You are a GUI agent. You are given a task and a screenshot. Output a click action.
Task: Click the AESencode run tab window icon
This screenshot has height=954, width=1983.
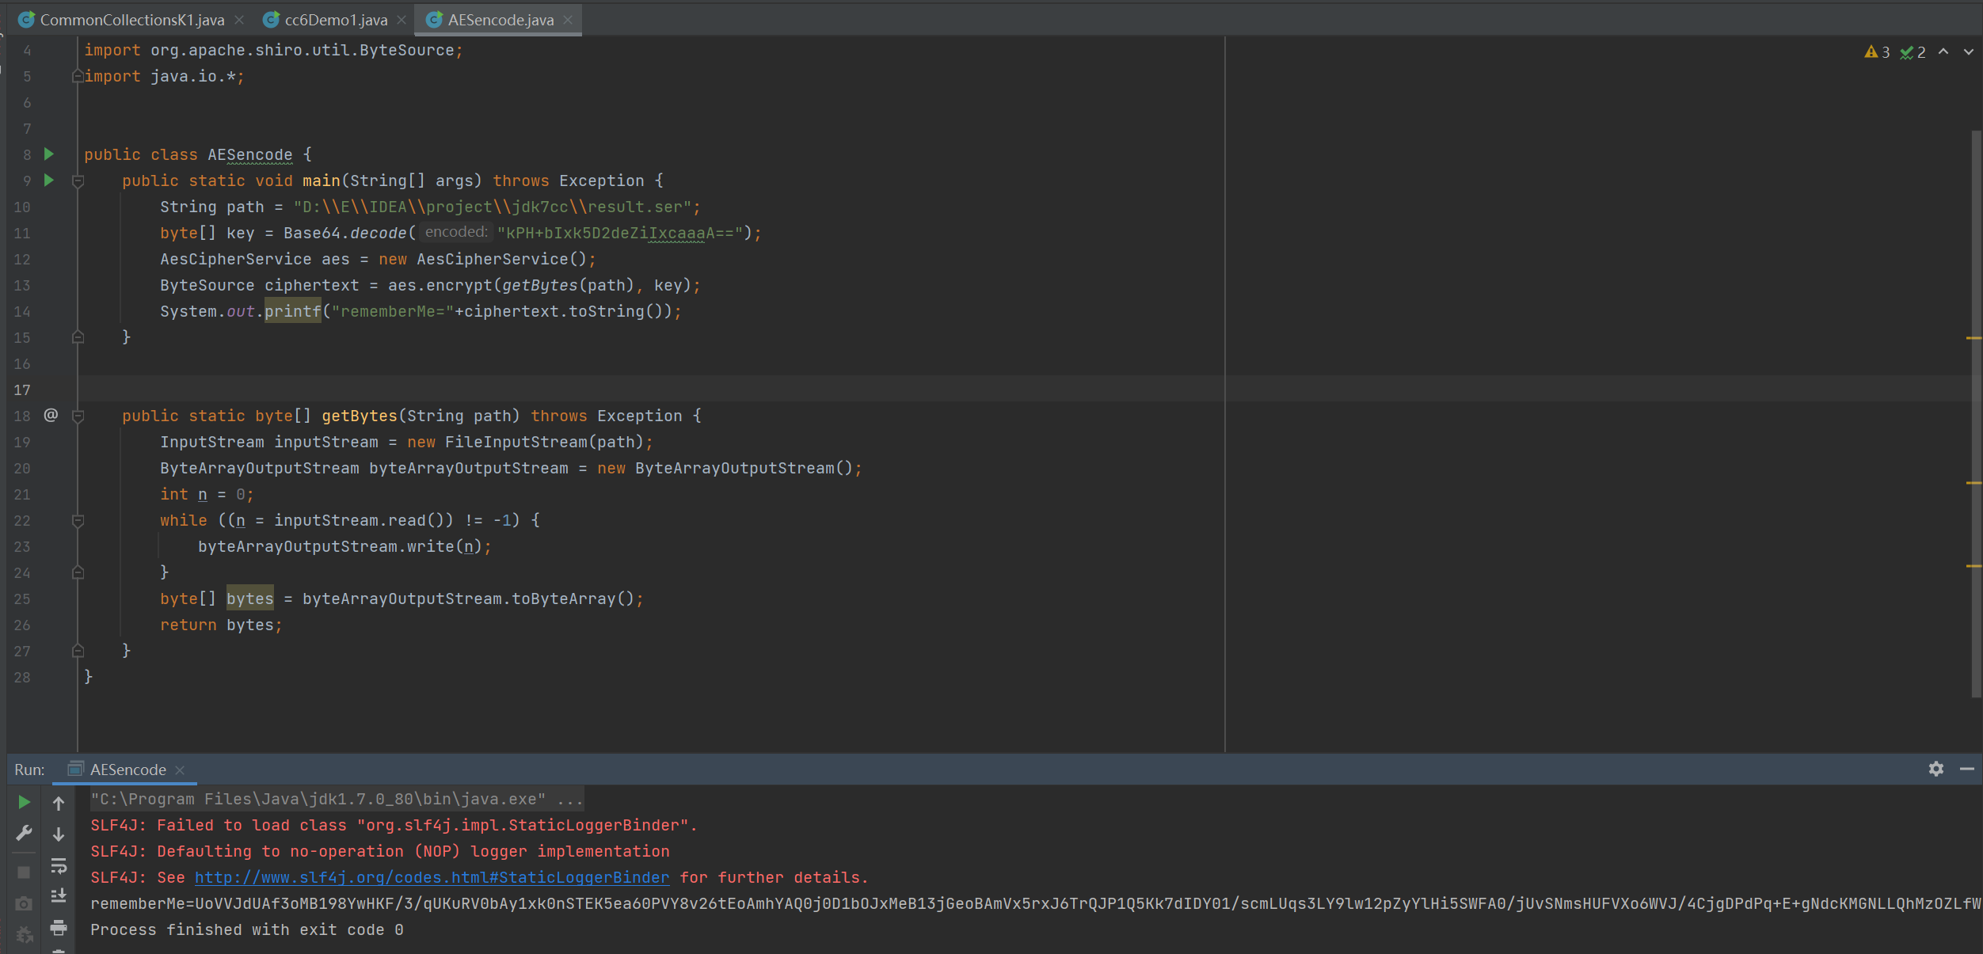coord(76,769)
